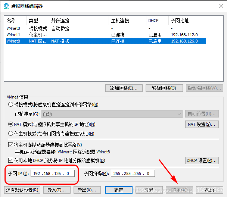Click the 添加网络(E)... button
227x197 pixels.
124,88
